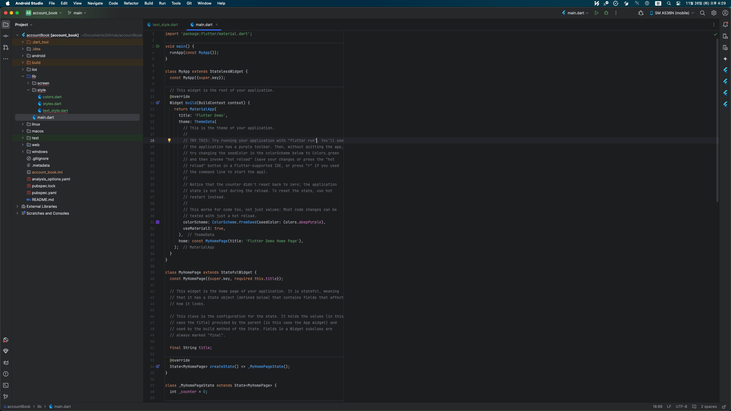Open the Terminal tool window

[x=6, y=385]
